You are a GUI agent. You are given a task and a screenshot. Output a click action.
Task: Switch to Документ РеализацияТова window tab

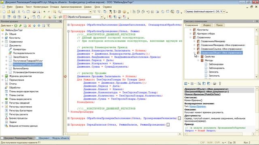[17, 138]
